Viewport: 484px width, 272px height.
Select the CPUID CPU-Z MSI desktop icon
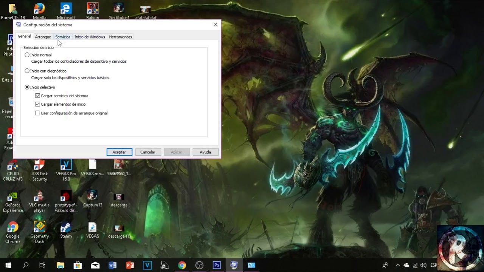[x=13, y=170]
